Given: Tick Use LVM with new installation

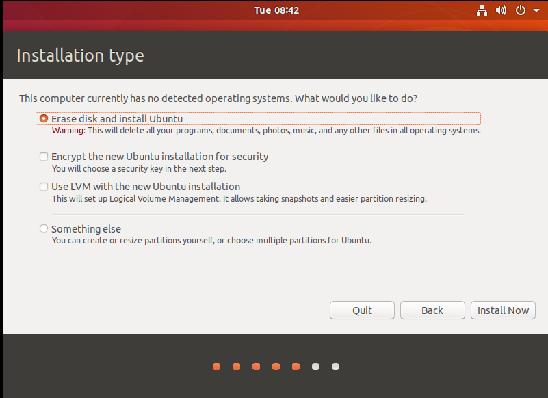Looking at the screenshot, I should click(44, 187).
